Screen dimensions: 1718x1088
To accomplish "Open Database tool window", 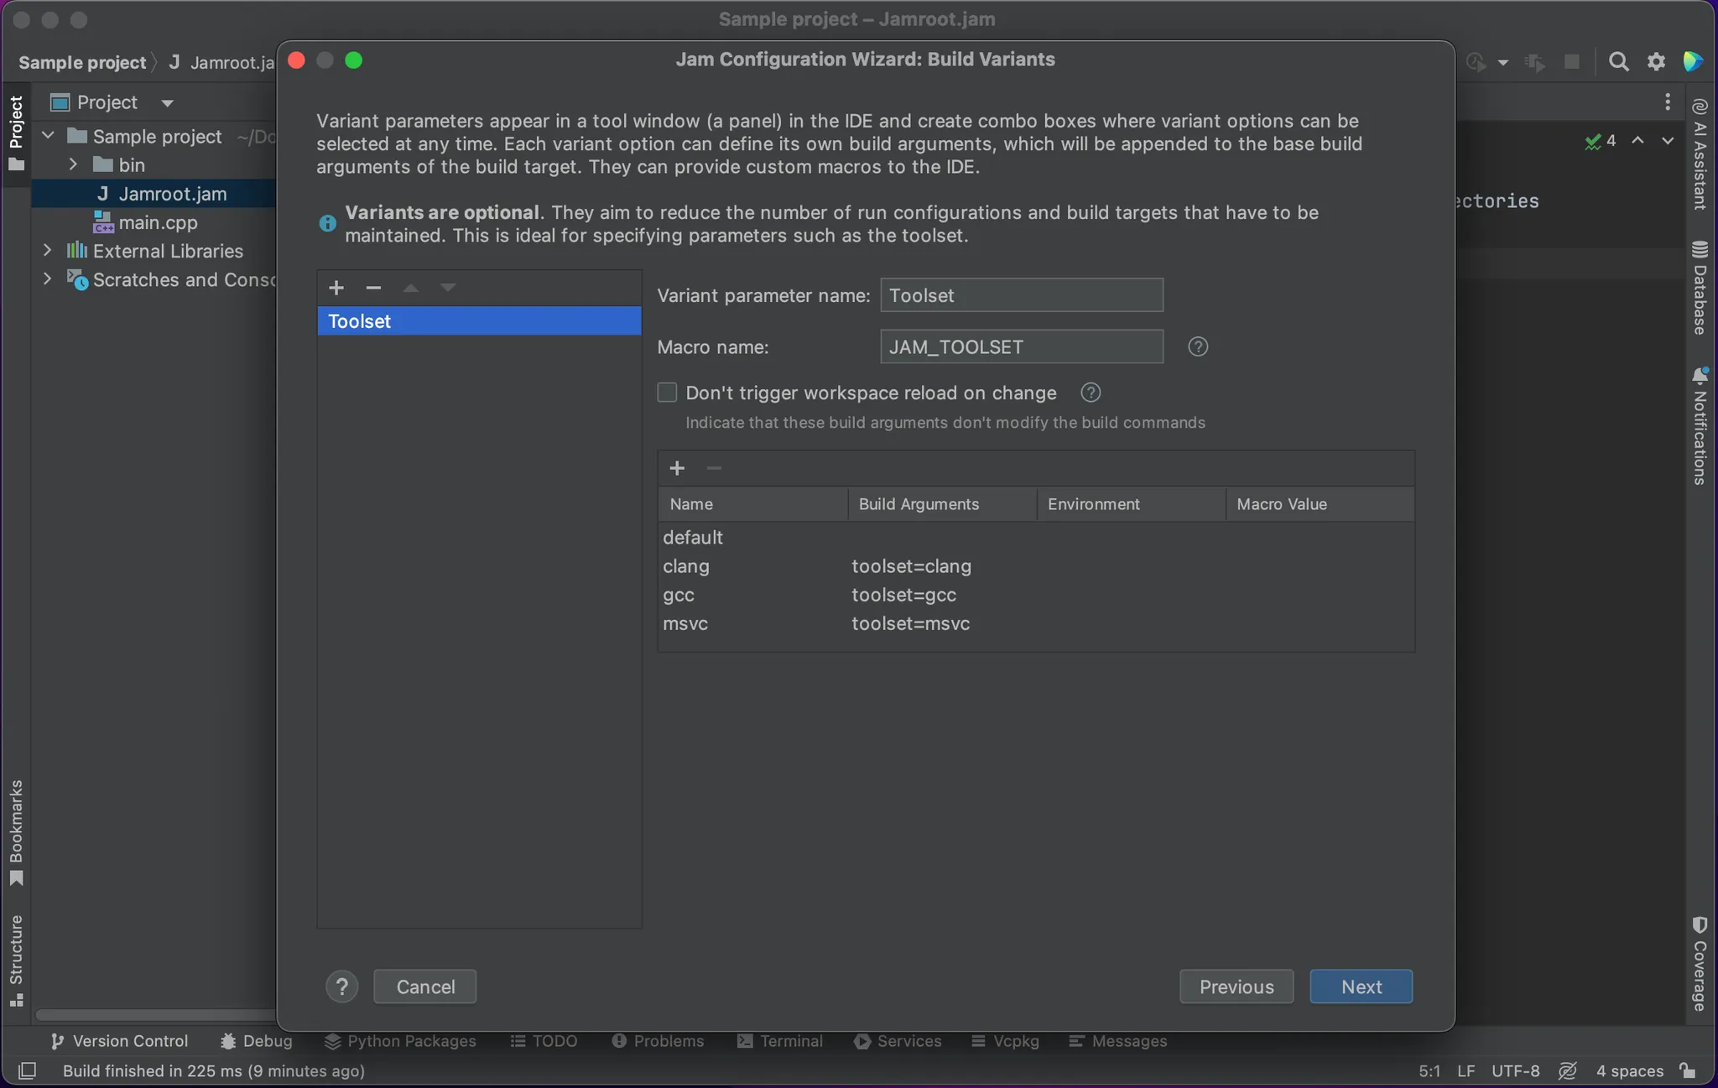I will 1700,288.
